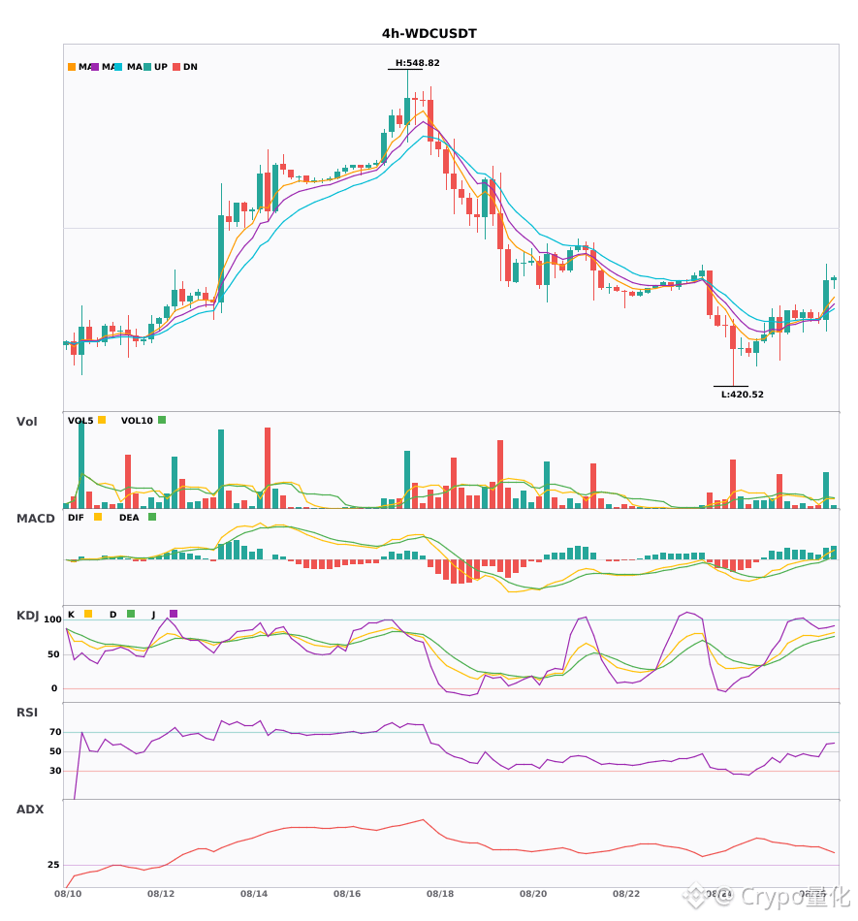Select the 08/18 date label

click(440, 894)
